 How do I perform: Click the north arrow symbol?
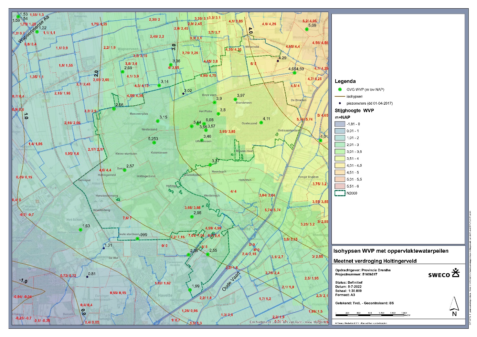click(x=454, y=306)
